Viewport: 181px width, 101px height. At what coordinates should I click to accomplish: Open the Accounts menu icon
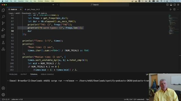pos(3,88)
